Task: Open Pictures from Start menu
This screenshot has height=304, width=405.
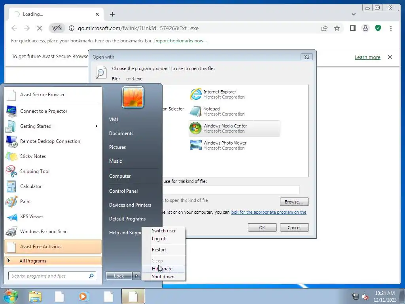Action: (x=117, y=147)
